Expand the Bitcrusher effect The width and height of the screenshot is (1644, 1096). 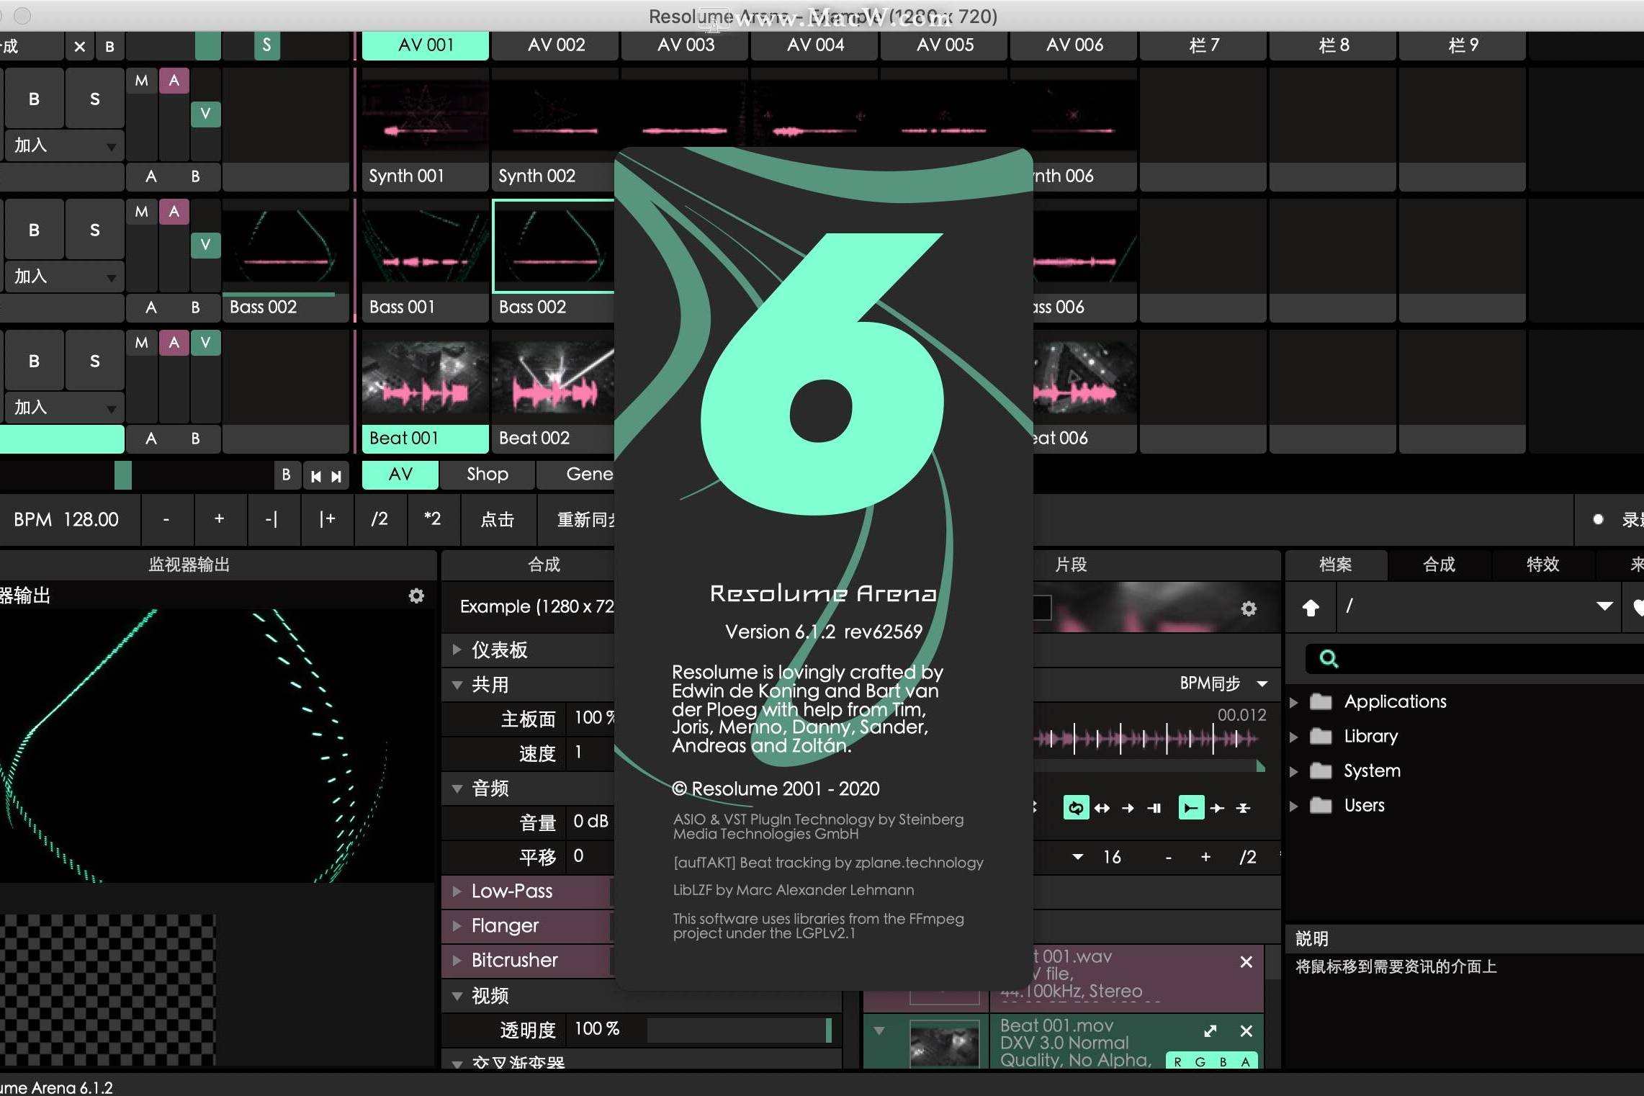click(457, 961)
